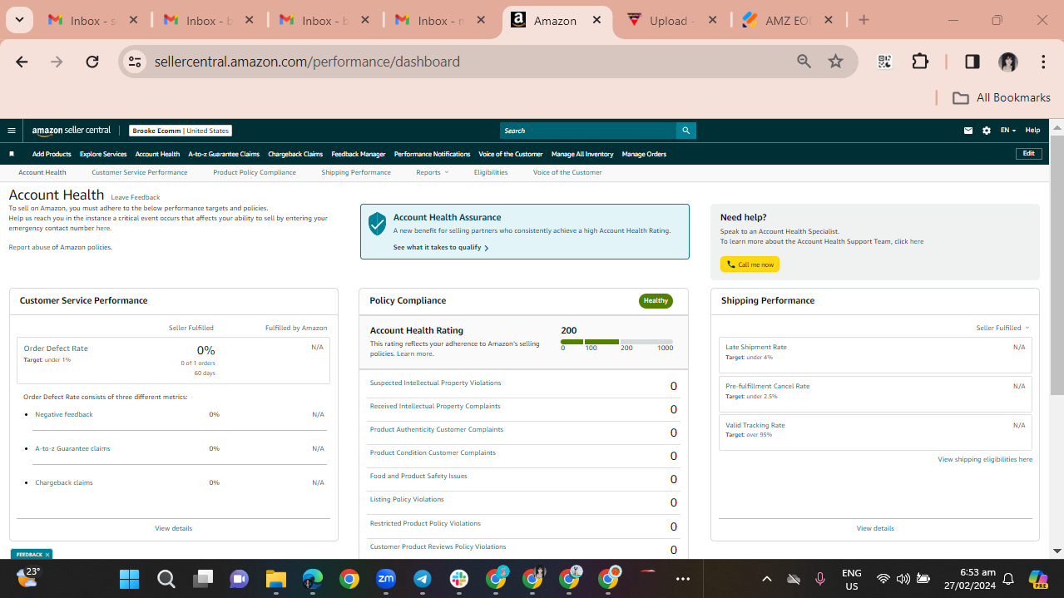Viewport: 1064px width, 598px height.
Task: Open Zoom from the taskbar
Action: pos(386,579)
